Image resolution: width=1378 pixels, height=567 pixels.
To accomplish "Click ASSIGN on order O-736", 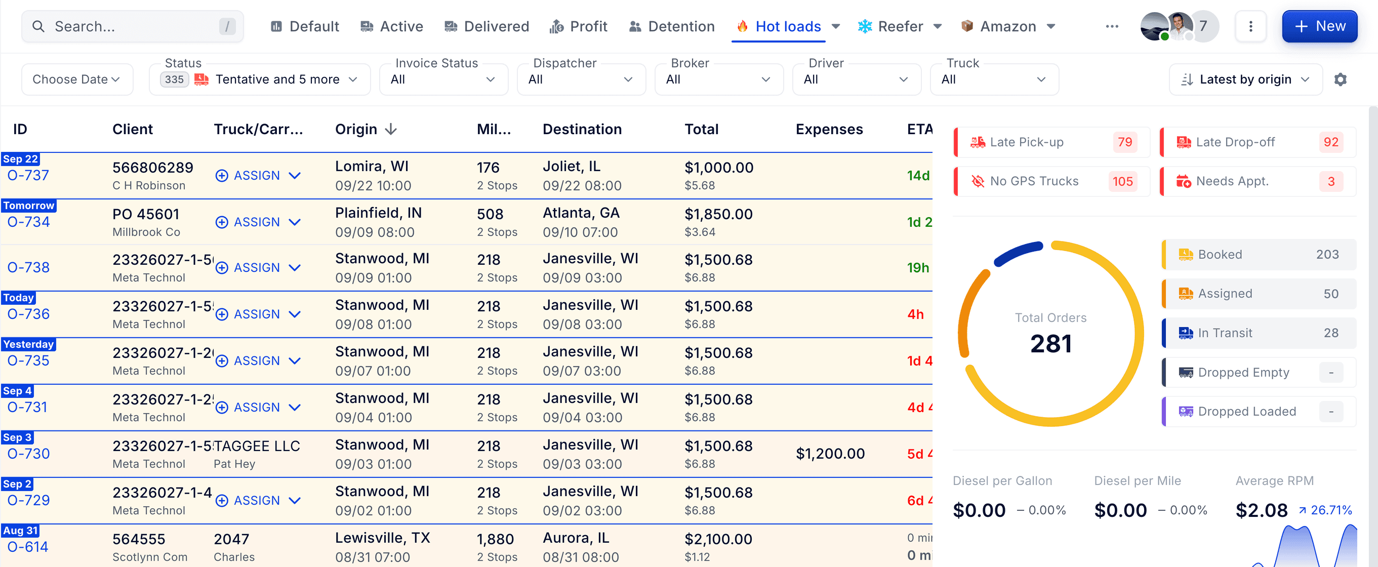I will (257, 314).
